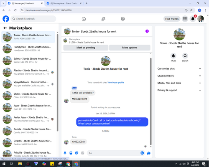Screen dimensions: 209x167
Task: Click the taskbar clock showing 4:43 PM
Action: click(195, 164)
